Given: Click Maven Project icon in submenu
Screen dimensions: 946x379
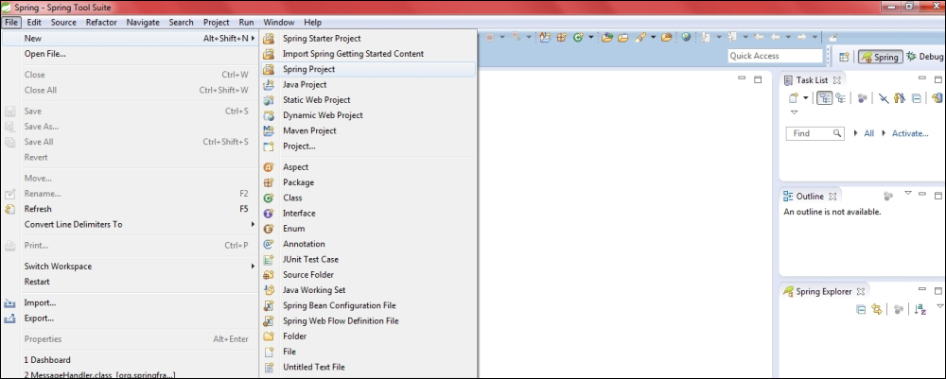Looking at the screenshot, I should point(269,130).
